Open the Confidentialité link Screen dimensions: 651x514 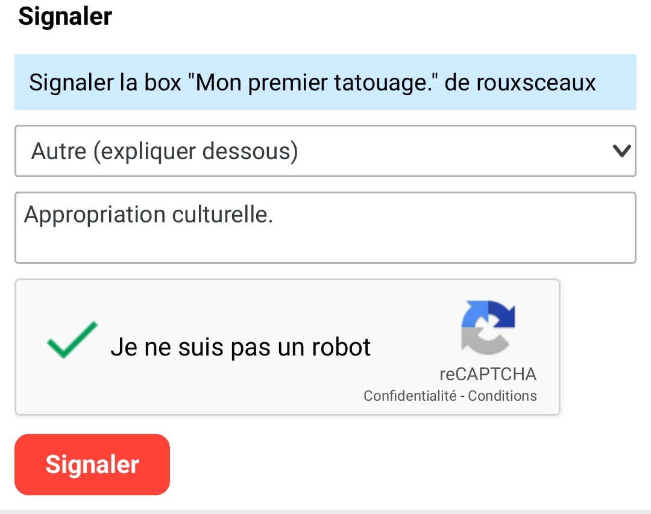[x=410, y=396]
